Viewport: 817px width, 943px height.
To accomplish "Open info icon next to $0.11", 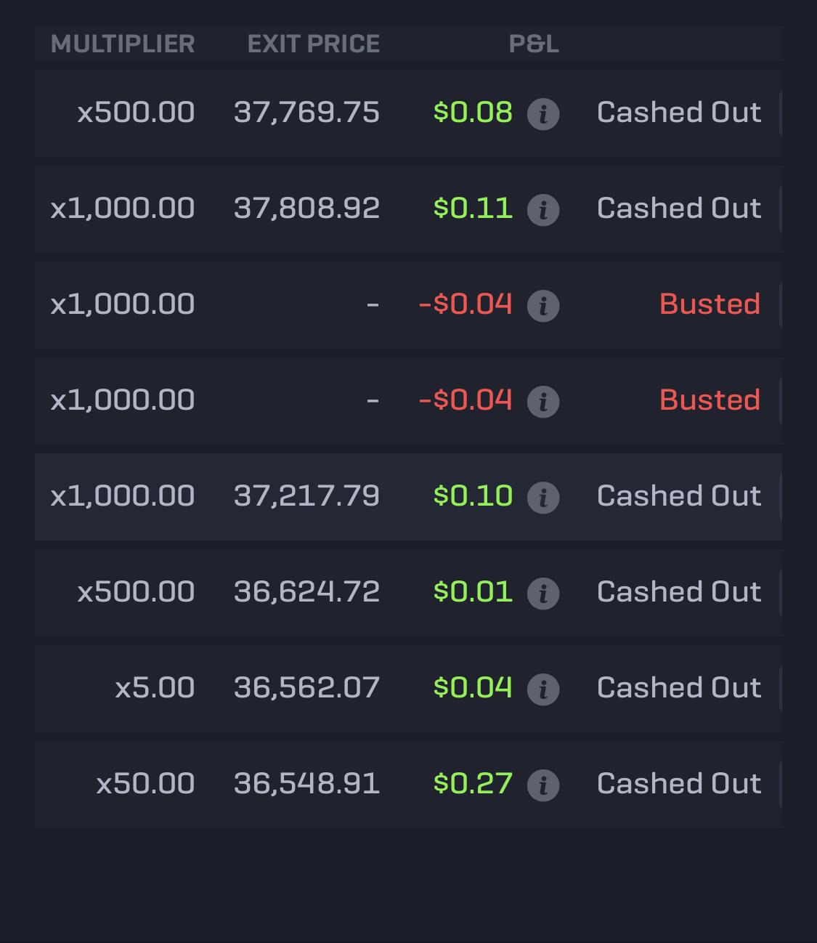I will click(543, 210).
